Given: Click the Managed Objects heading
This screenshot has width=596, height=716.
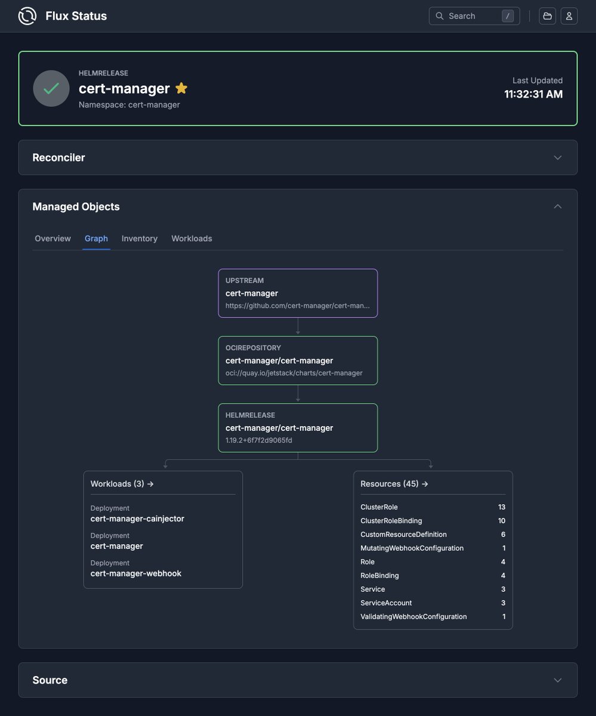Looking at the screenshot, I should [x=76, y=206].
